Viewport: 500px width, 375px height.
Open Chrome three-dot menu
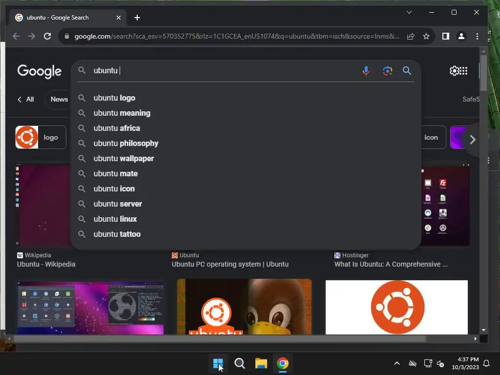click(477, 36)
